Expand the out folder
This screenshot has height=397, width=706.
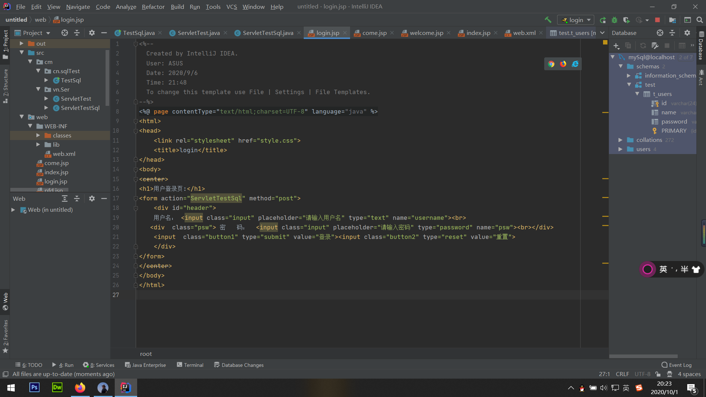pos(21,43)
